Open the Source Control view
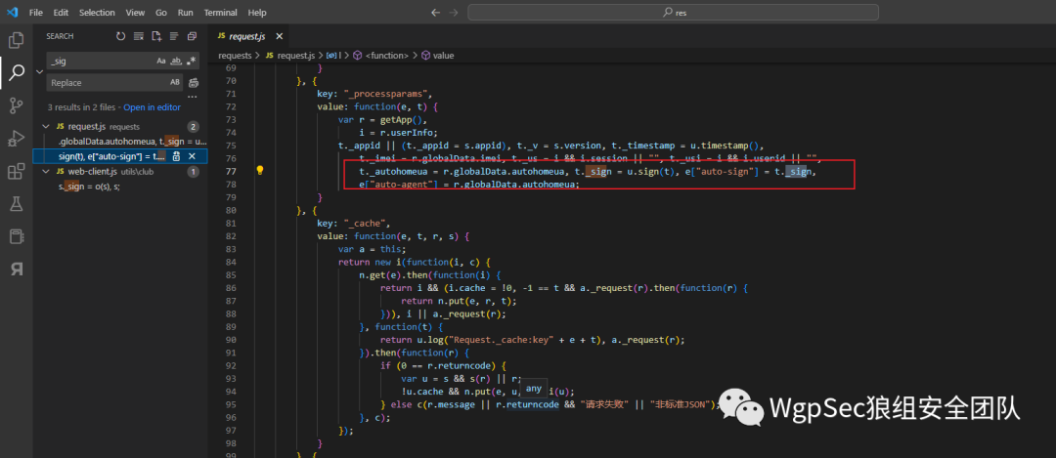The width and height of the screenshot is (1056, 458). tap(17, 105)
